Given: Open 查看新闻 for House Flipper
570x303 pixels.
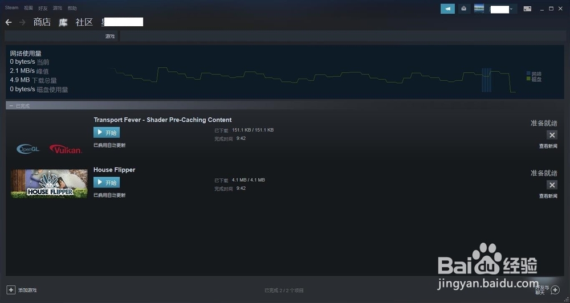Looking at the screenshot, I should [x=548, y=196].
